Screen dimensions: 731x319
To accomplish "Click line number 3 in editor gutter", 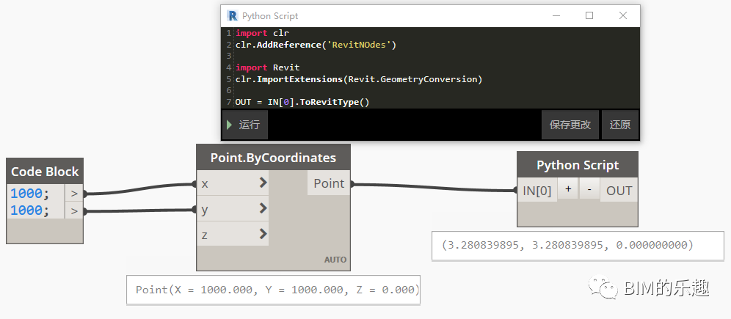I will click(x=228, y=56).
